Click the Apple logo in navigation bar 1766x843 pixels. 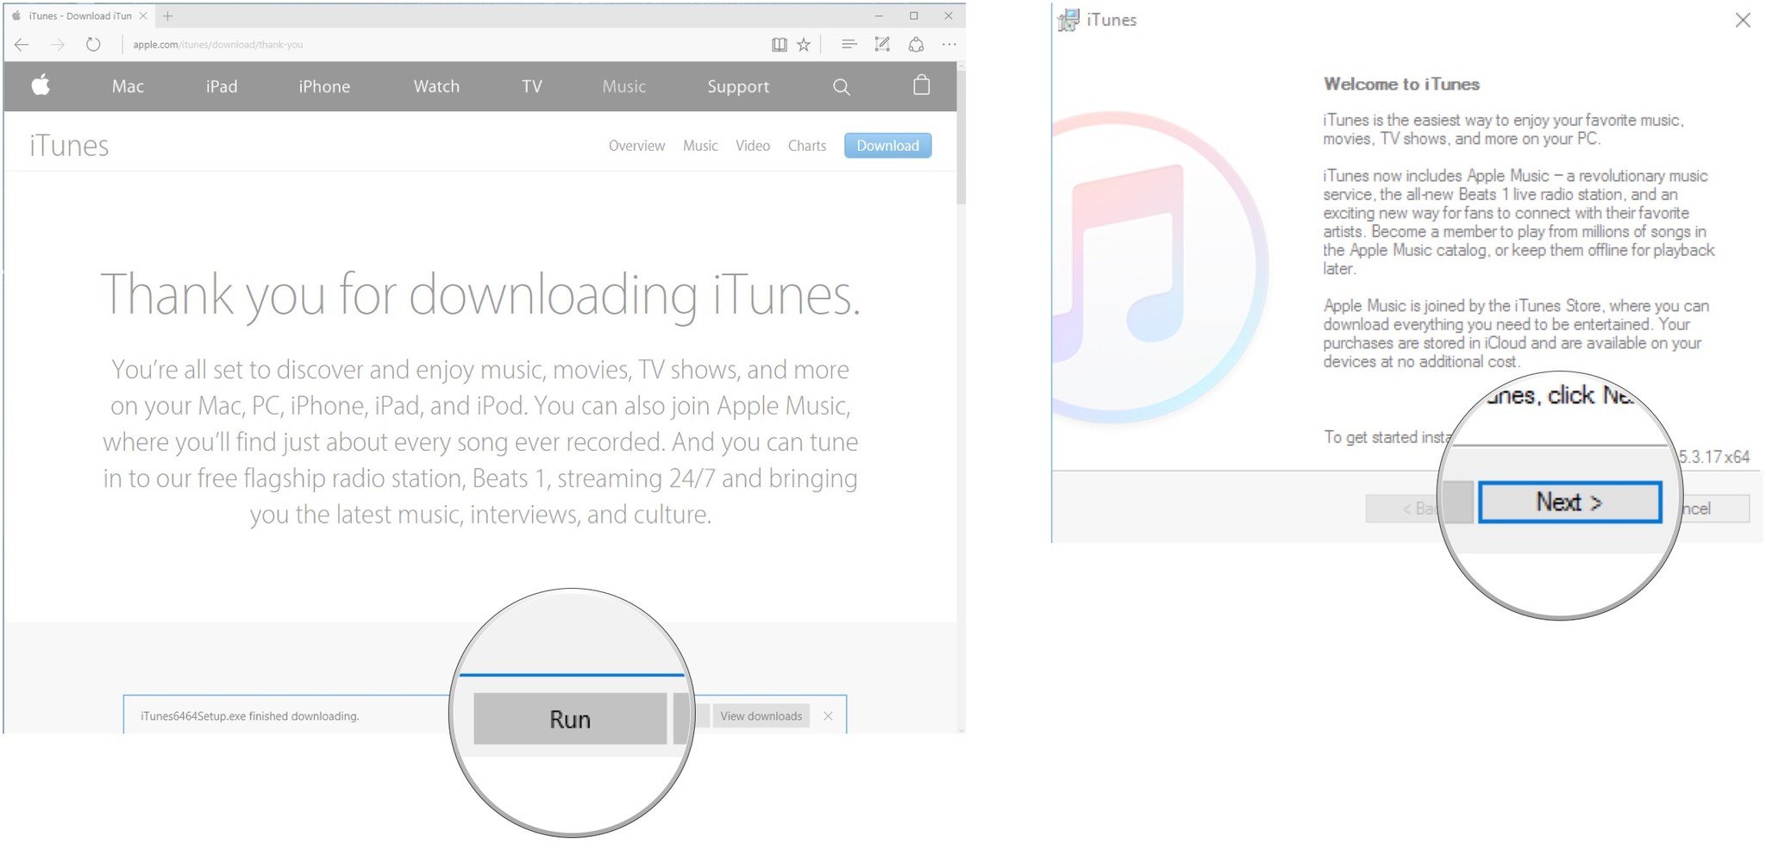tap(41, 85)
